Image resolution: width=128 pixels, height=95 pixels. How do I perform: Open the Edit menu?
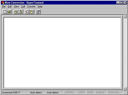tap(10, 7)
